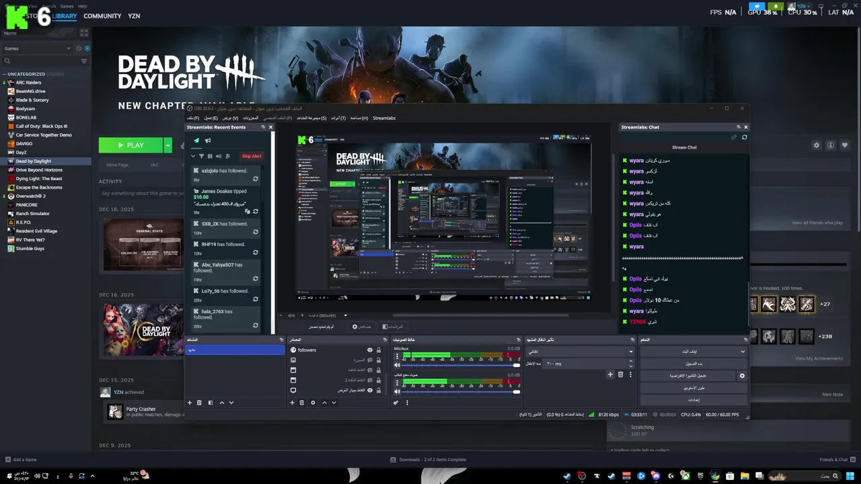Mute the Mic/Aux speaker icon

[397, 365]
